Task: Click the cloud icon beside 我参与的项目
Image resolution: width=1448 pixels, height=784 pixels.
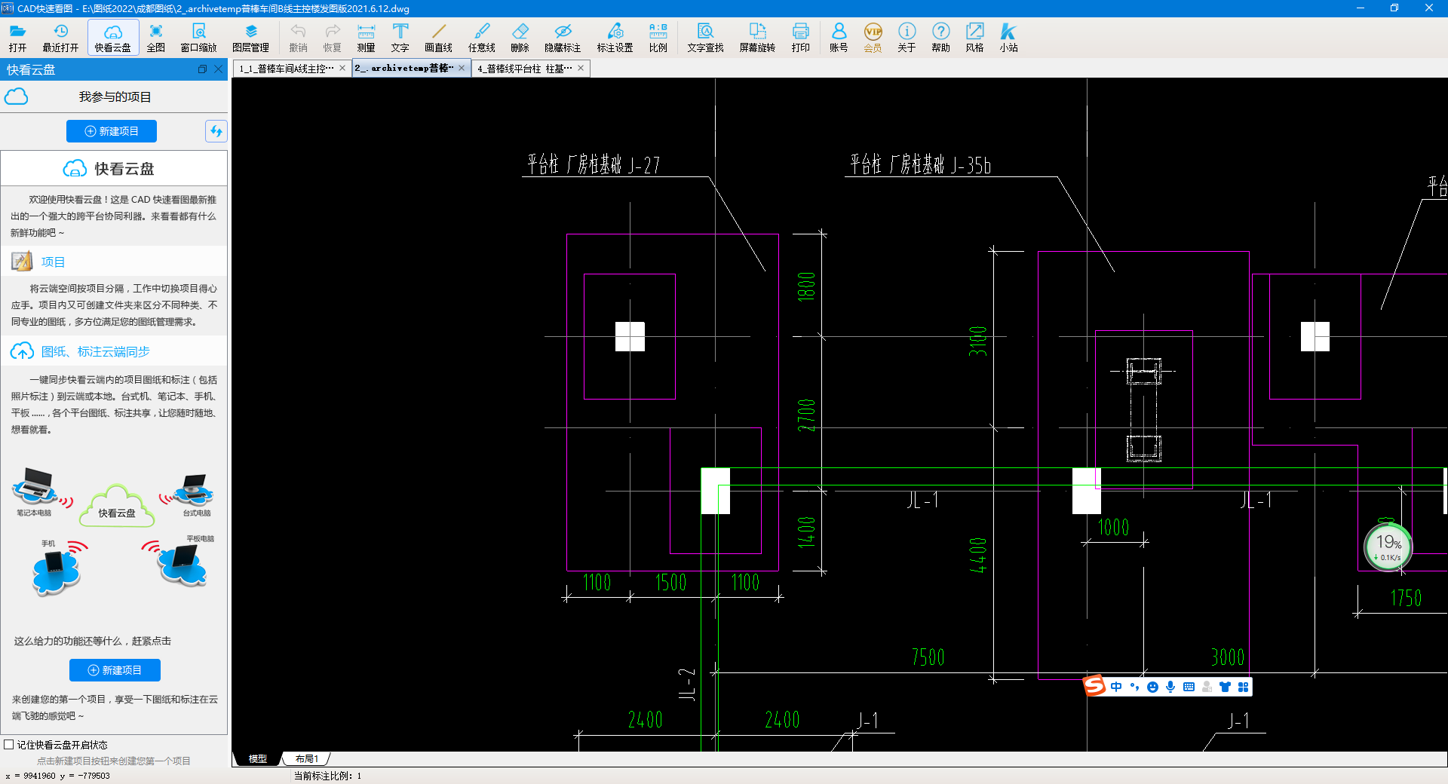Action: point(17,96)
